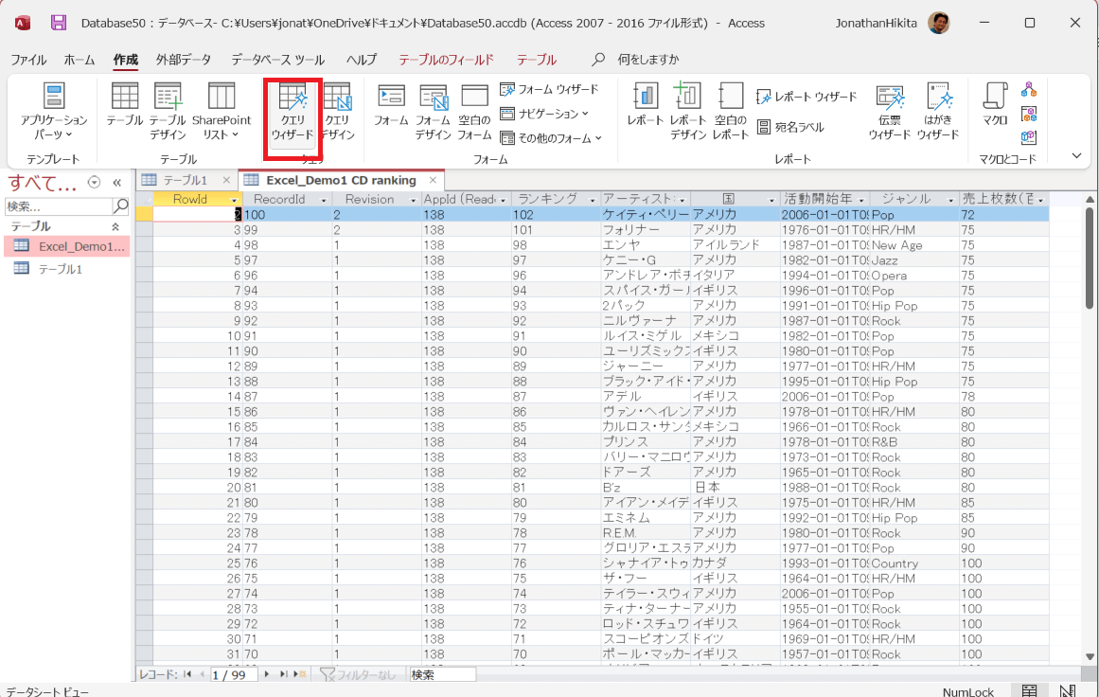Create a blank report (空白のレポート)
The height and width of the screenshot is (697, 1099).
tap(731, 112)
